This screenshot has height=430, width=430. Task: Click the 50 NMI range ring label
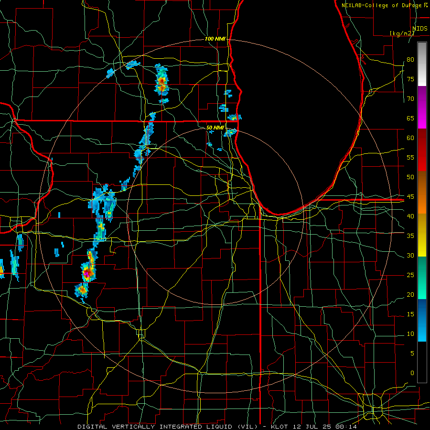[215, 128]
